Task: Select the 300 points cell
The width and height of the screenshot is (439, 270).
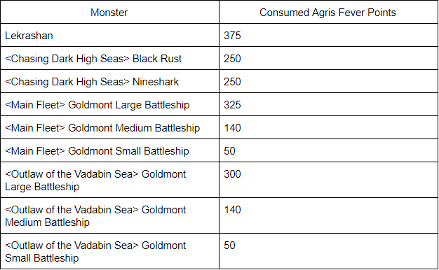Action: [328, 180]
